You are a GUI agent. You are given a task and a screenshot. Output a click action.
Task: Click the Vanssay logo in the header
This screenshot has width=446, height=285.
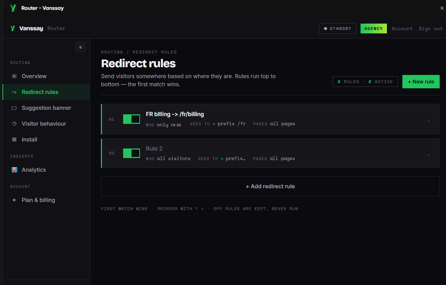(x=13, y=28)
